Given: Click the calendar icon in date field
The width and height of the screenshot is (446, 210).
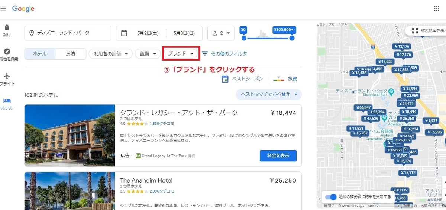Looking at the screenshot, I should pos(124,33).
